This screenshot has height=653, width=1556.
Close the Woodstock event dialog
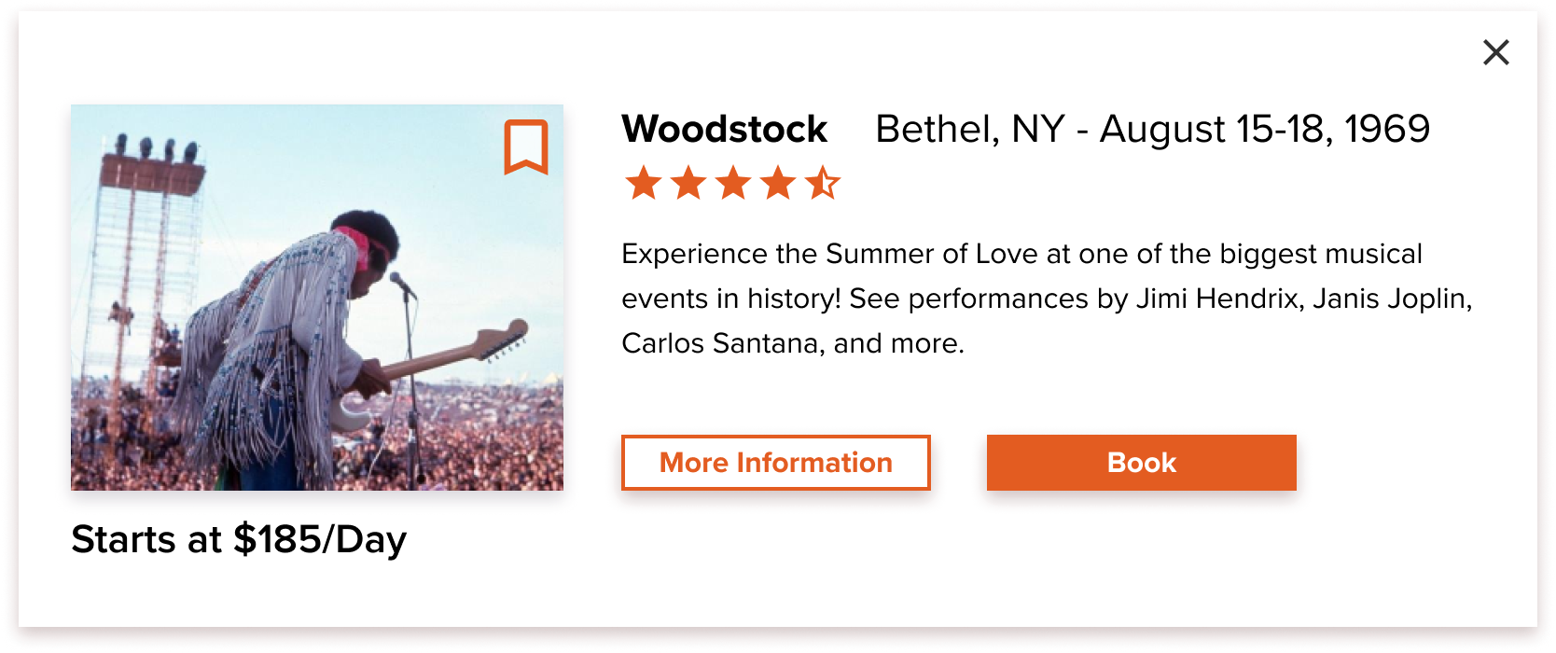1495,52
